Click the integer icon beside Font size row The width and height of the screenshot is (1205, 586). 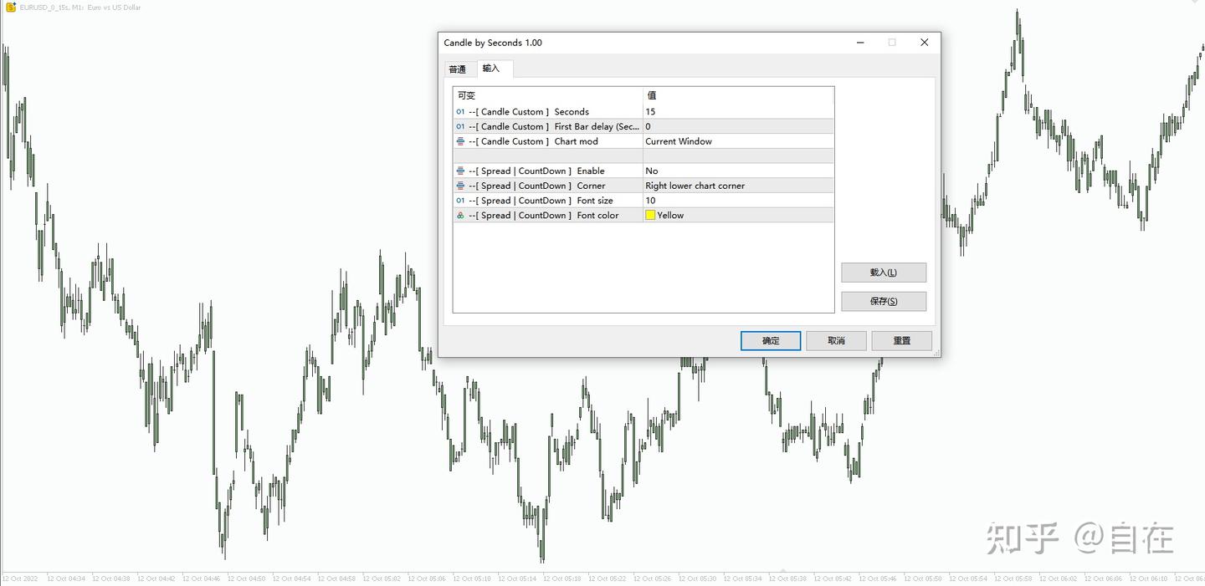coord(460,201)
